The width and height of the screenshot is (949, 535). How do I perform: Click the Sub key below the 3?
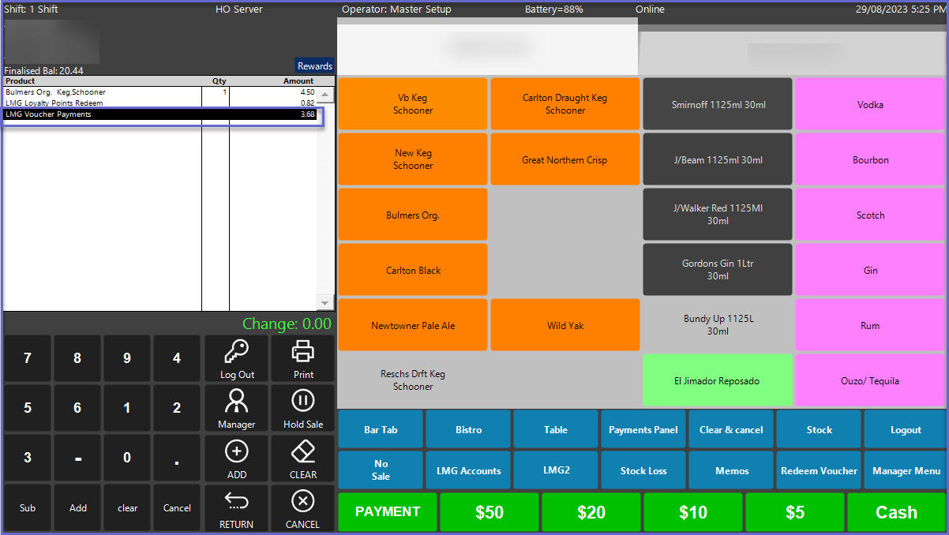28,507
